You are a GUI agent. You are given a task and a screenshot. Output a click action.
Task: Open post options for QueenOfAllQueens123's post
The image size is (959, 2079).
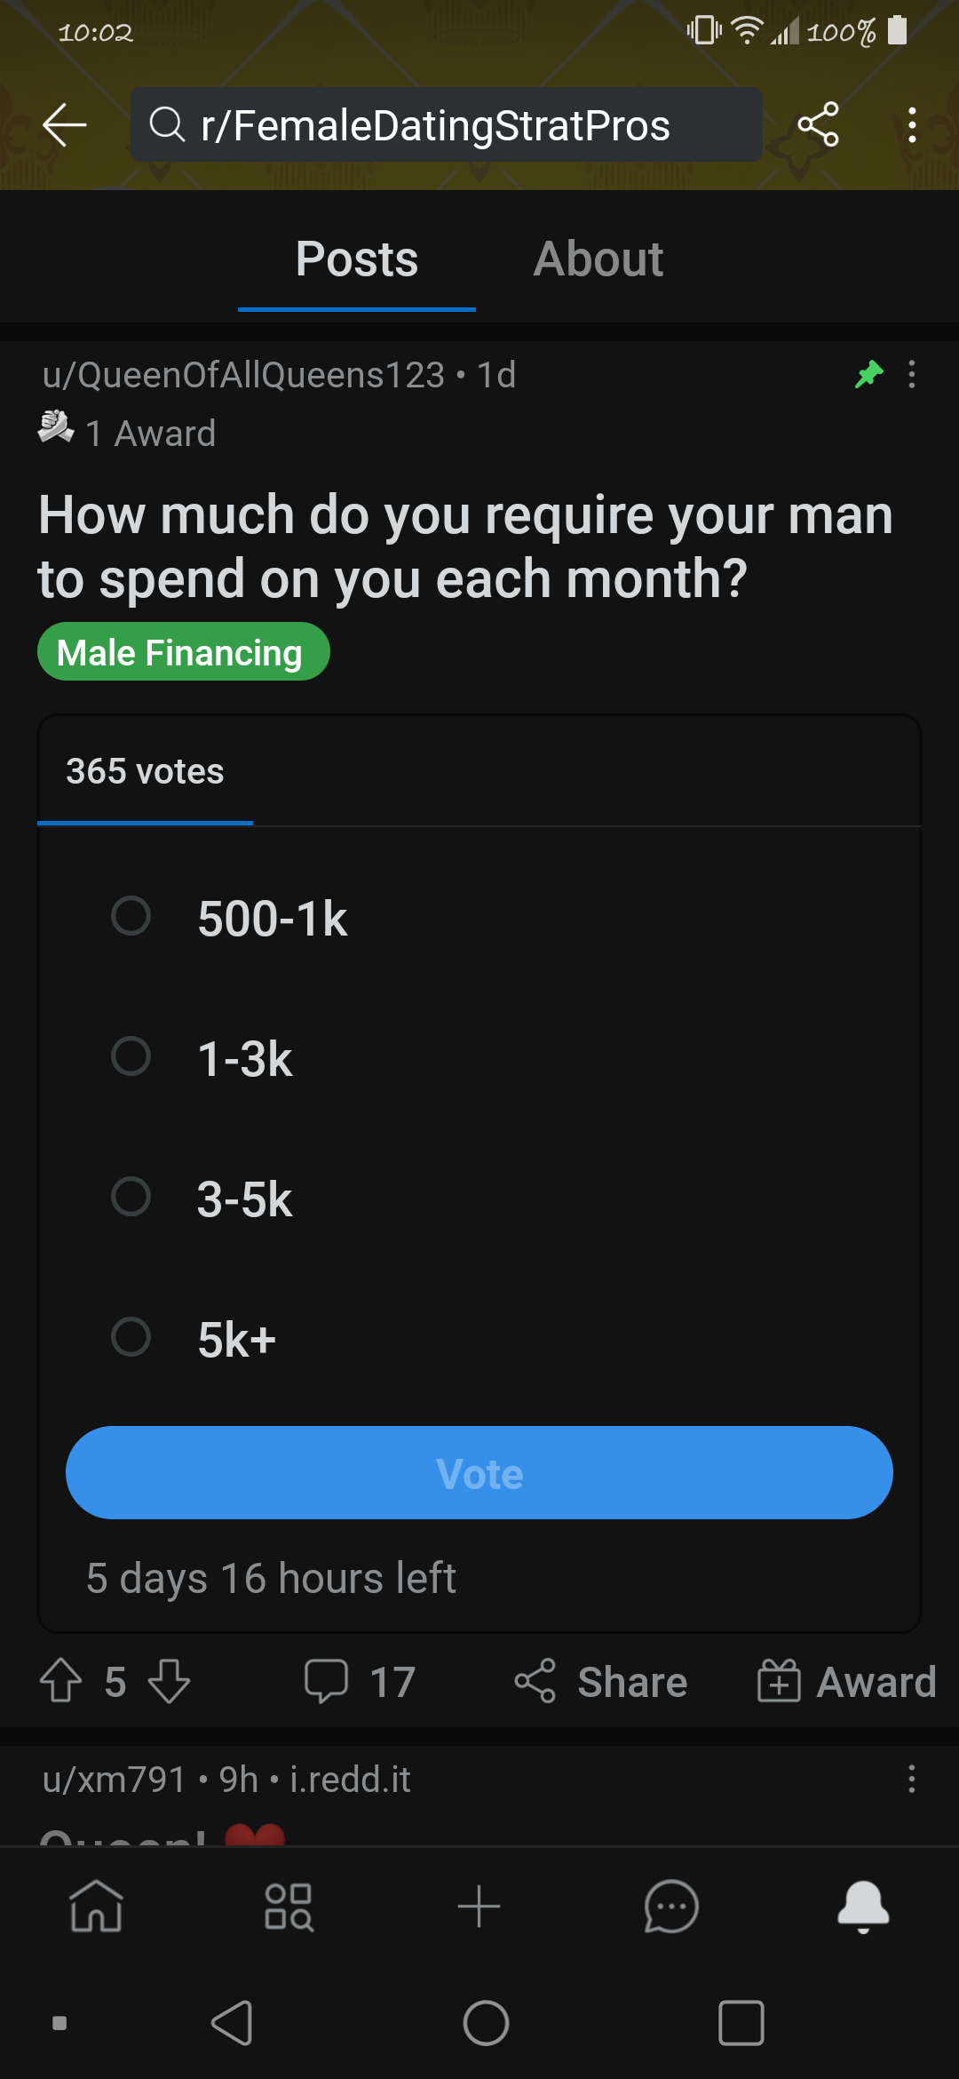[912, 375]
